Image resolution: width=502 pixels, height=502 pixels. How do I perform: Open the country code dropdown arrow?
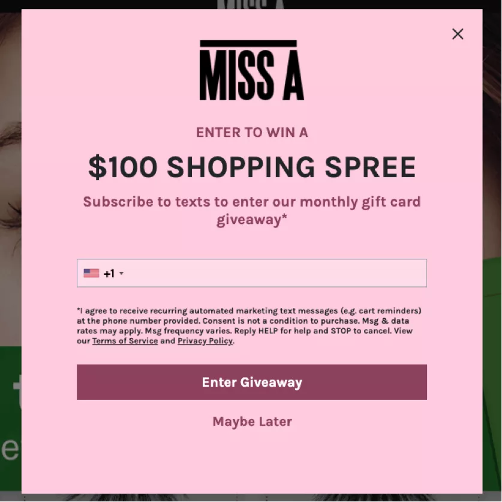point(121,273)
